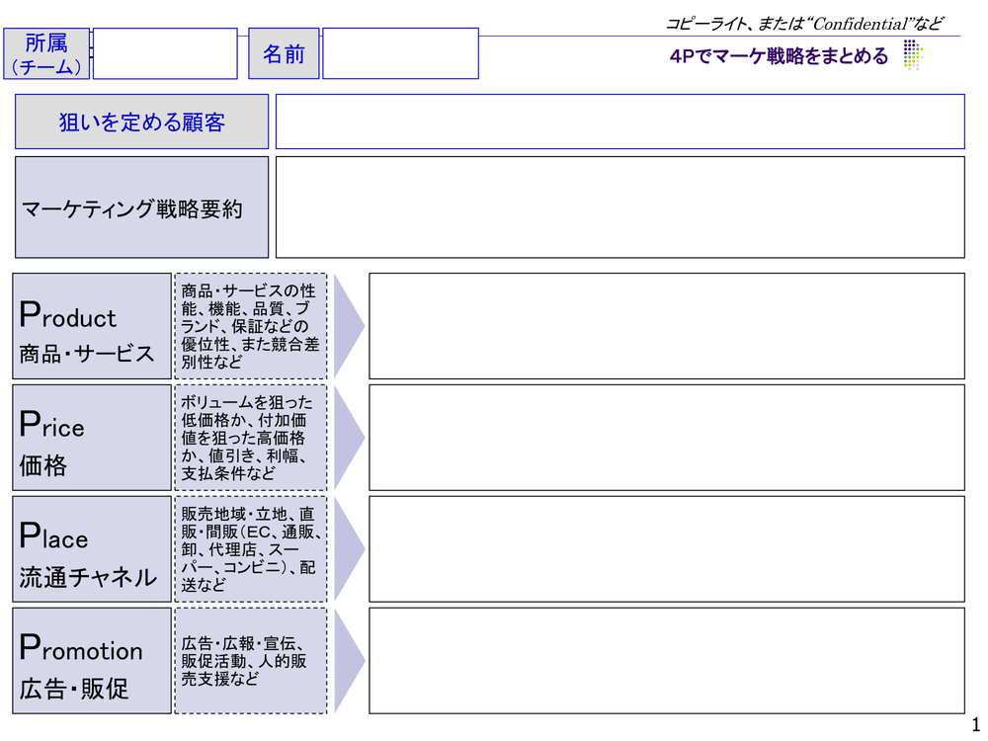This screenshot has width=988, height=741.
Task: Click the arrow beside Place description
Action: [x=347, y=548]
